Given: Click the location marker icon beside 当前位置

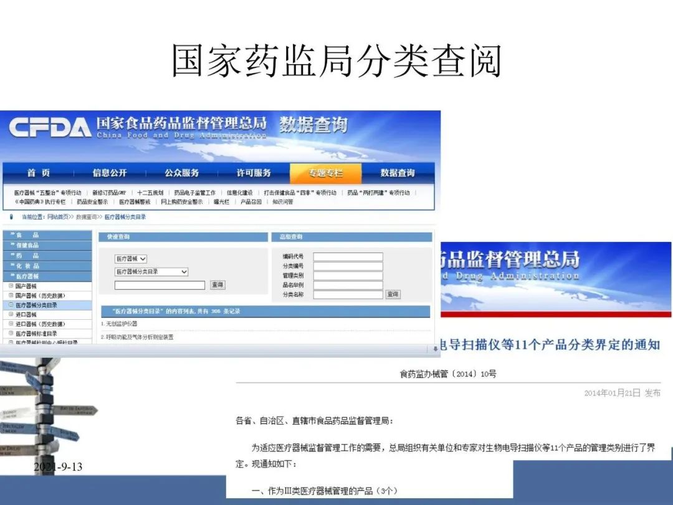Looking at the screenshot, I should [x=12, y=217].
